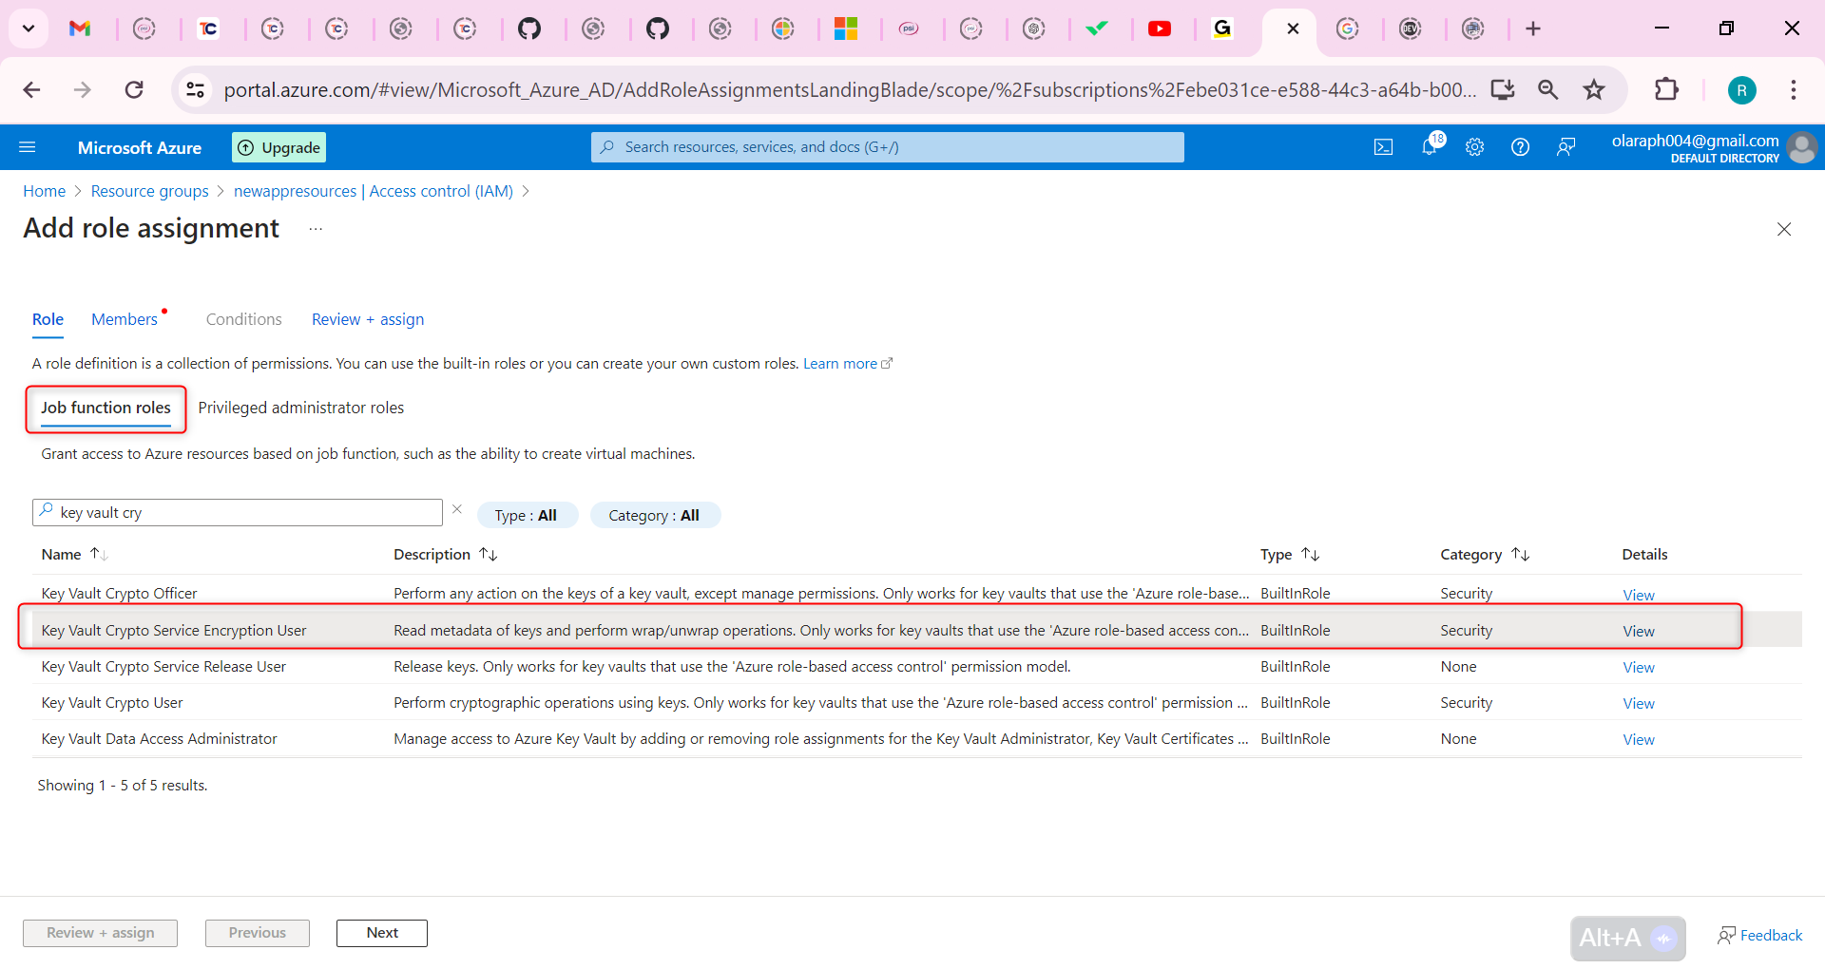Viewport: 1825px width, 969px height.
Task: Open the browser extensions puzzle icon
Action: pos(1667,89)
